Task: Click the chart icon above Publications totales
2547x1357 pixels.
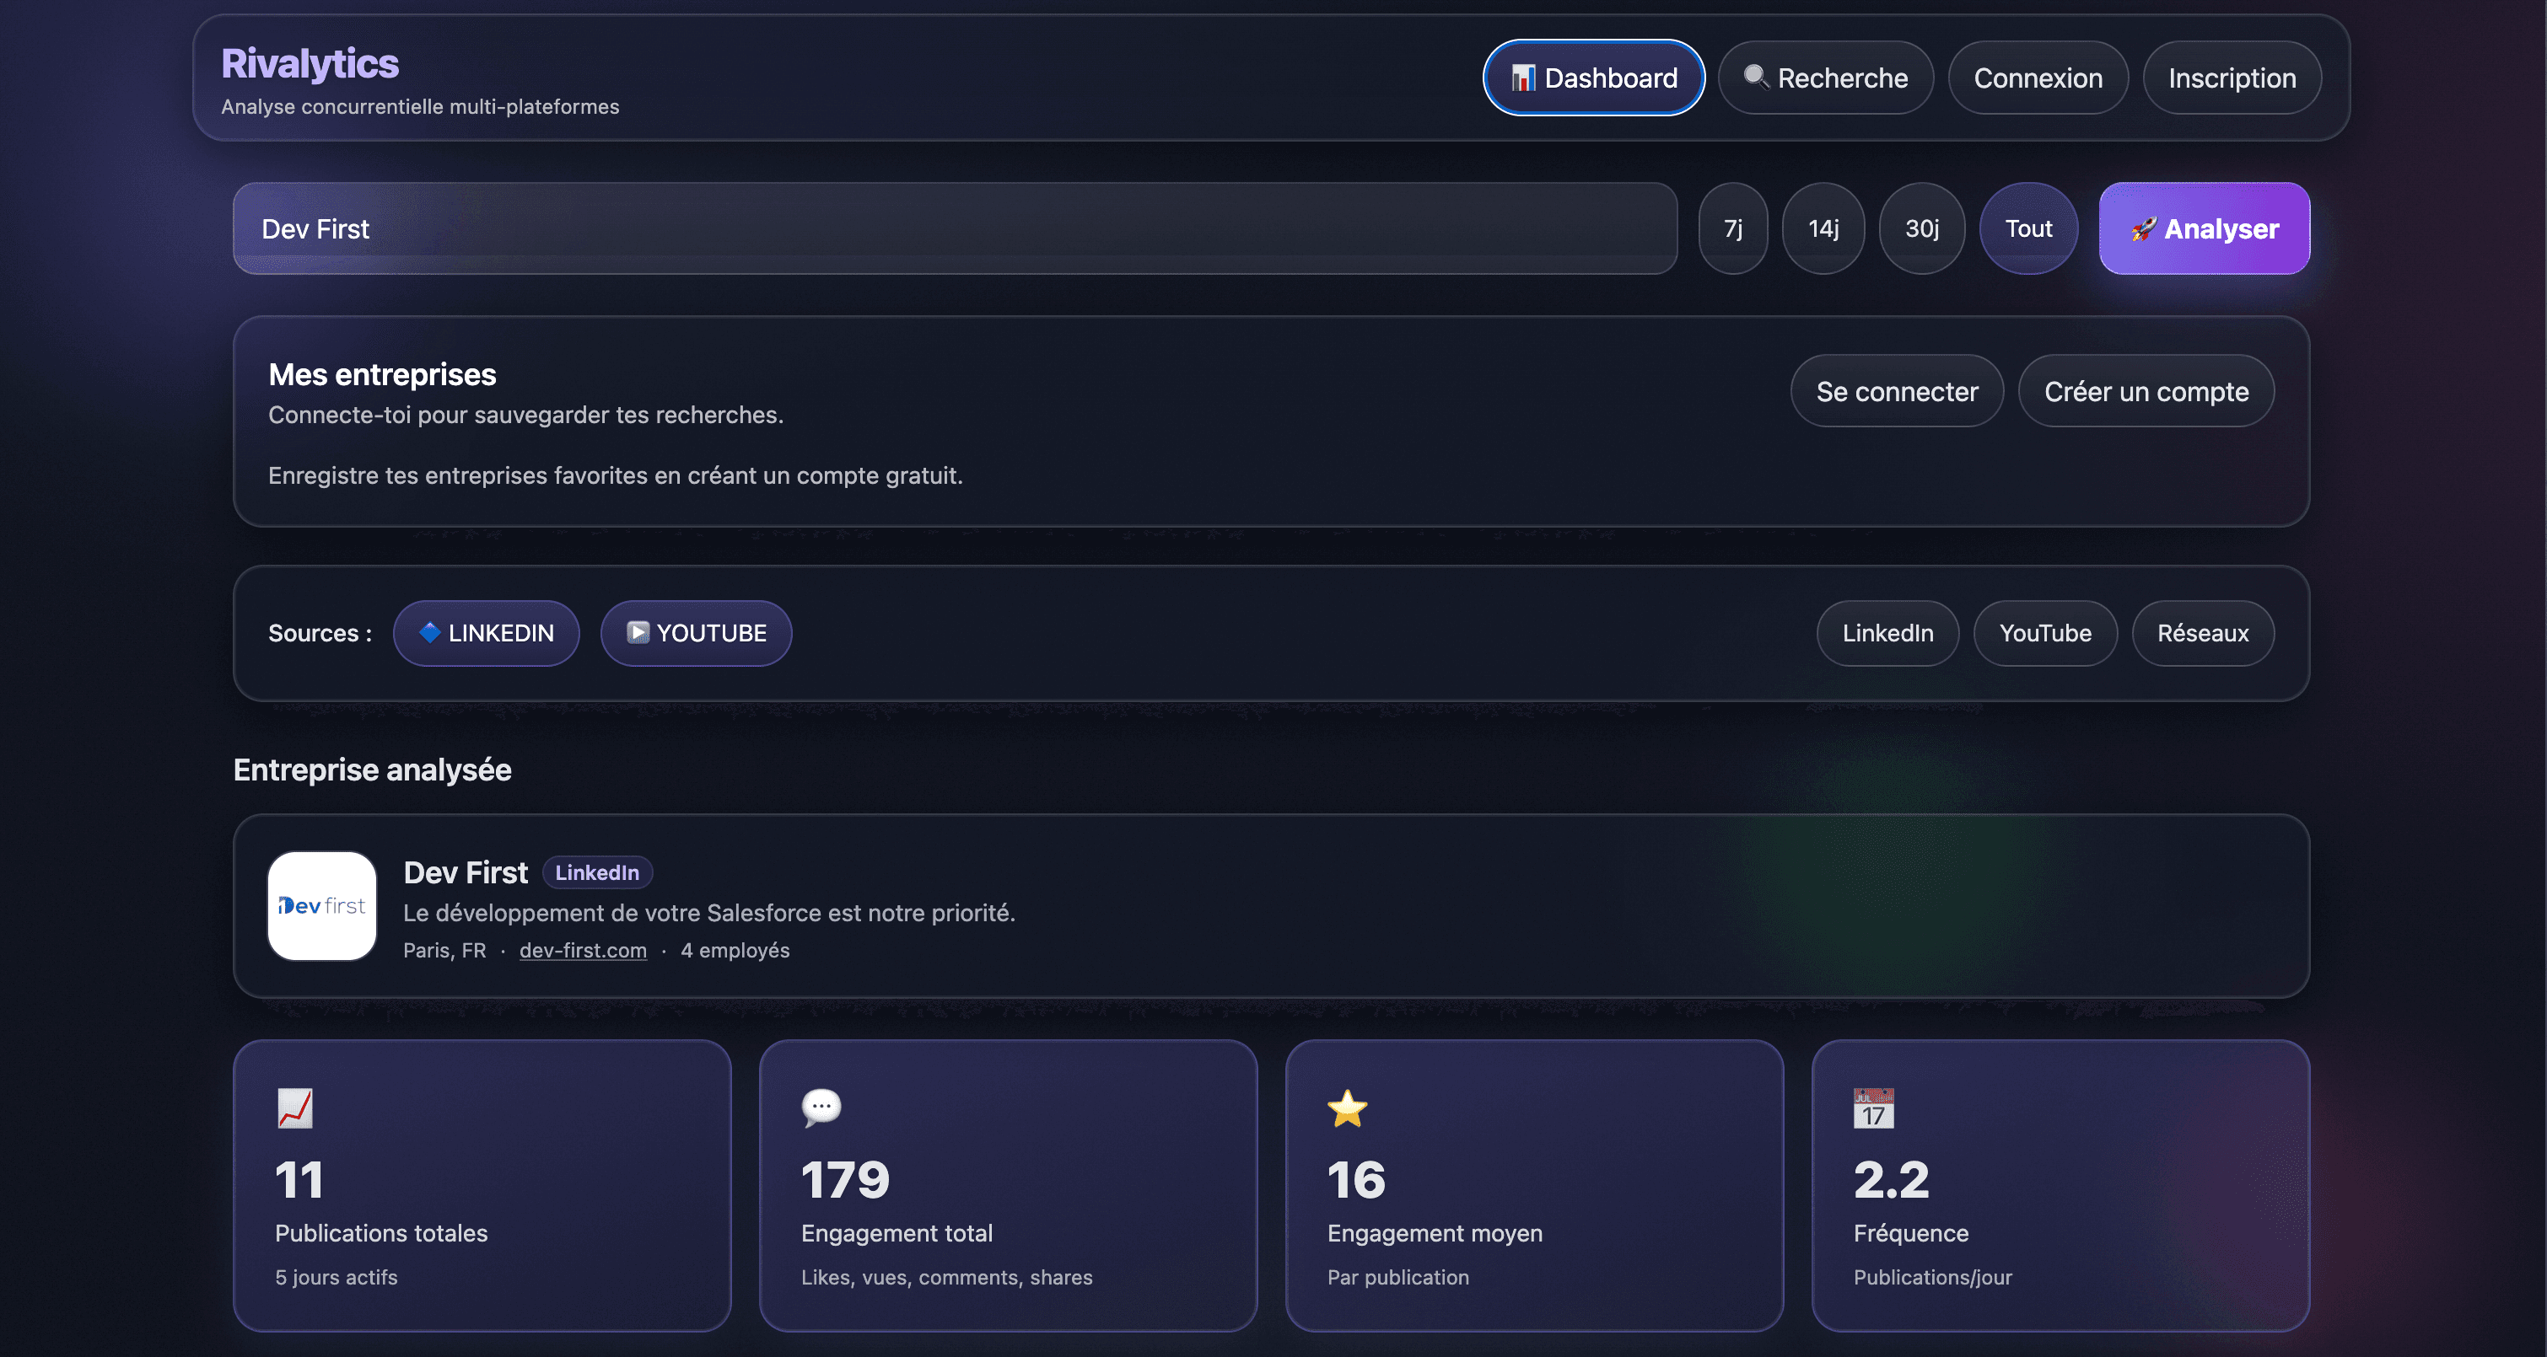Action: tap(294, 1108)
